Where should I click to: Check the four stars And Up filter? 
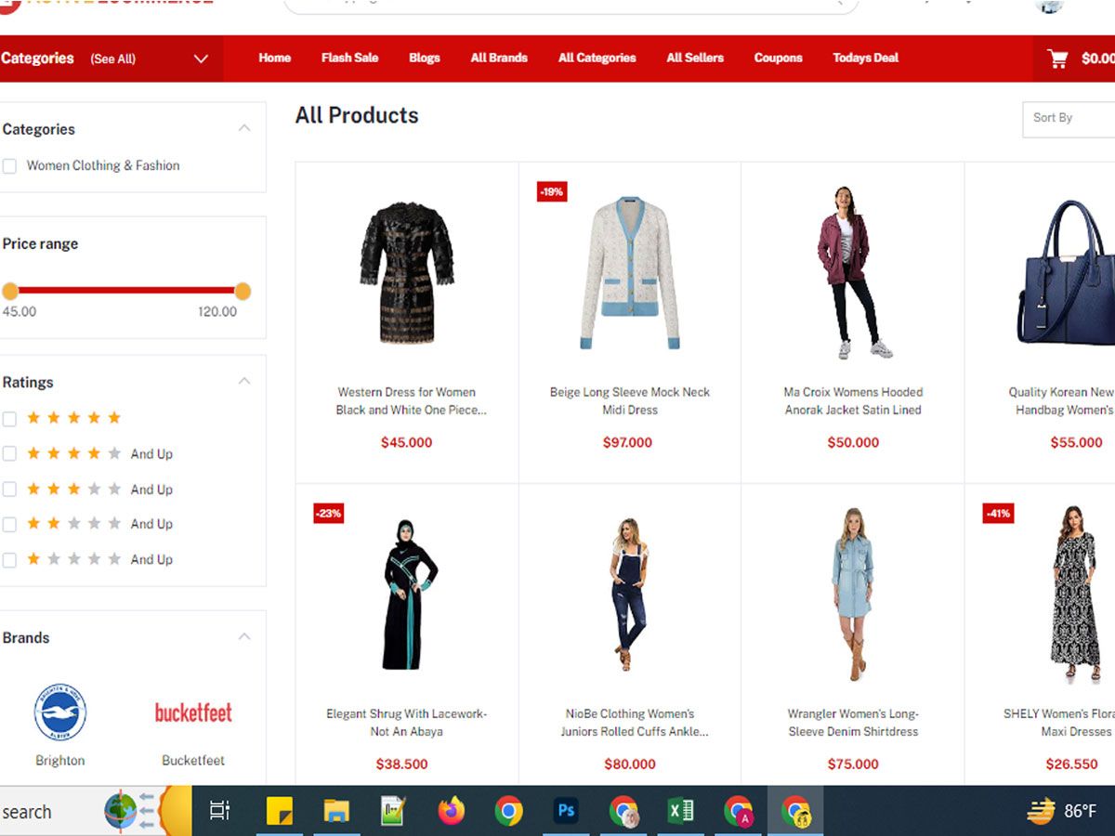point(9,454)
